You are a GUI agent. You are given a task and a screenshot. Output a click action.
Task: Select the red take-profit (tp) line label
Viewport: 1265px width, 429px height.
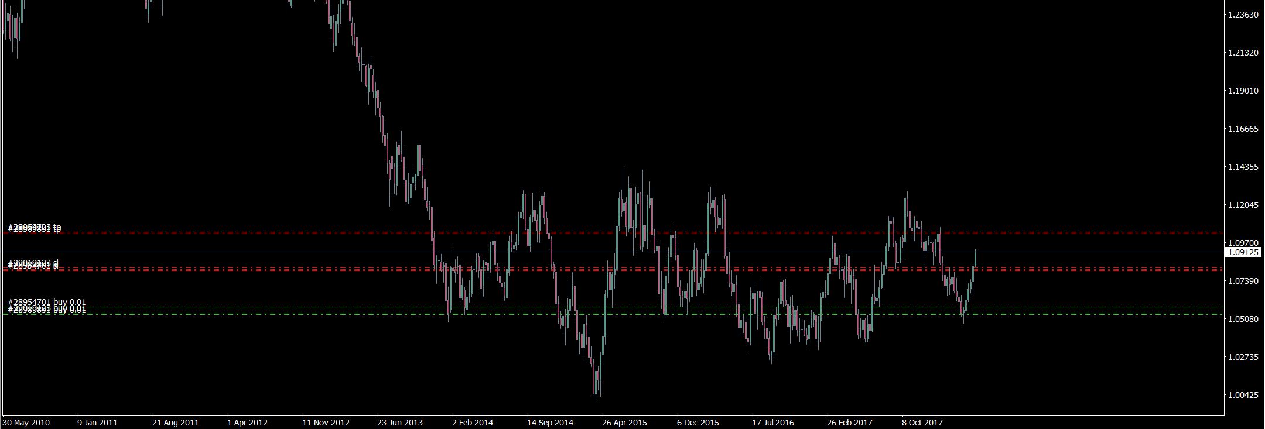pos(35,228)
